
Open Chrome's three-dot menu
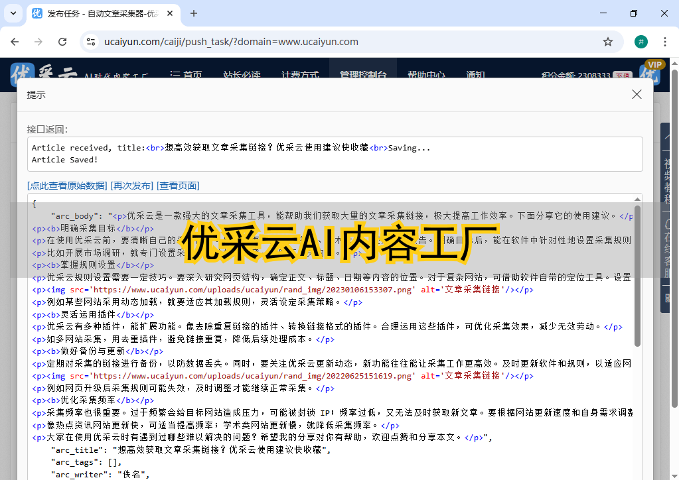click(664, 42)
